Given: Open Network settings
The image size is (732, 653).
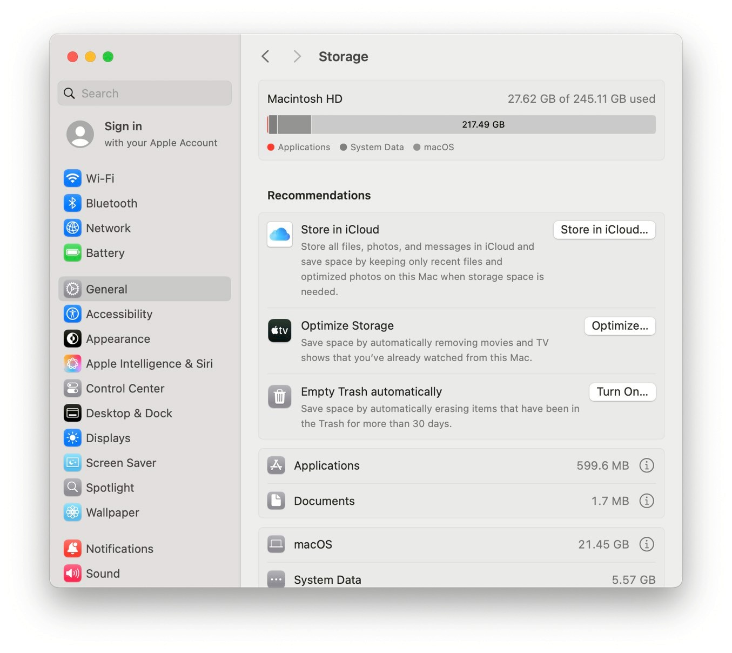Looking at the screenshot, I should (108, 228).
